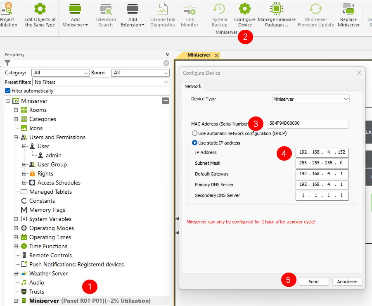Switch to the Network tab
Screen dimensions: 372x306
pyautogui.click(x=193, y=86)
